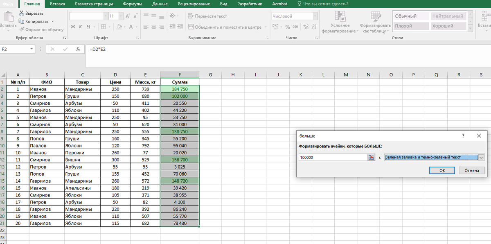491x244 pixels.
Task: Open the number format dropdown (Числовой)
Action: [x=315, y=16]
